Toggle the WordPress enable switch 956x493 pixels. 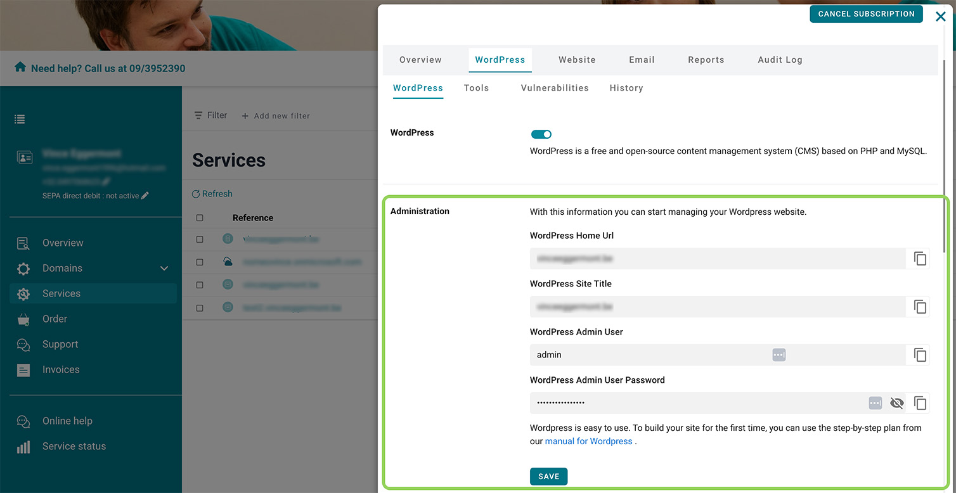[541, 134]
